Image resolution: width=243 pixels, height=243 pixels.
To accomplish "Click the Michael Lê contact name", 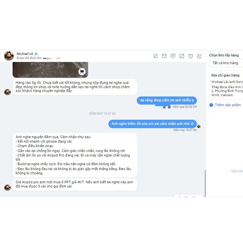I will (x=25, y=54).
